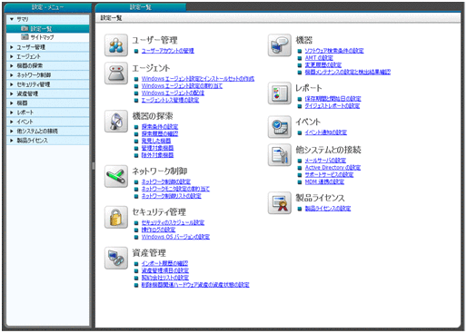Open インポート履歴の確認 link

tap(164, 263)
